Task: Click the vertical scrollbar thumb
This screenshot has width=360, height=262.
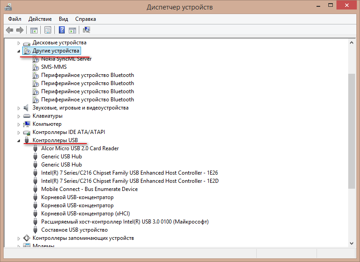Action: click(351, 131)
